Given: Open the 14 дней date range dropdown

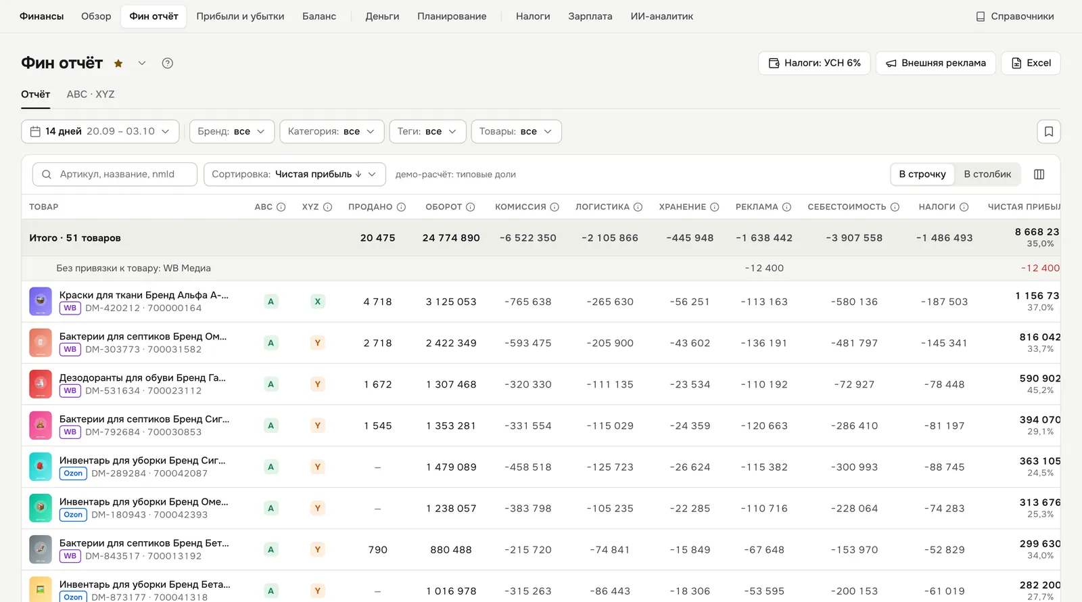Looking at the screenshot, I should pos(100,131).
